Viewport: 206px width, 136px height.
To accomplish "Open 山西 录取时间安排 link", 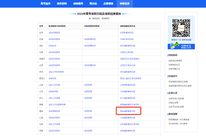I will (x=54, y=52).
